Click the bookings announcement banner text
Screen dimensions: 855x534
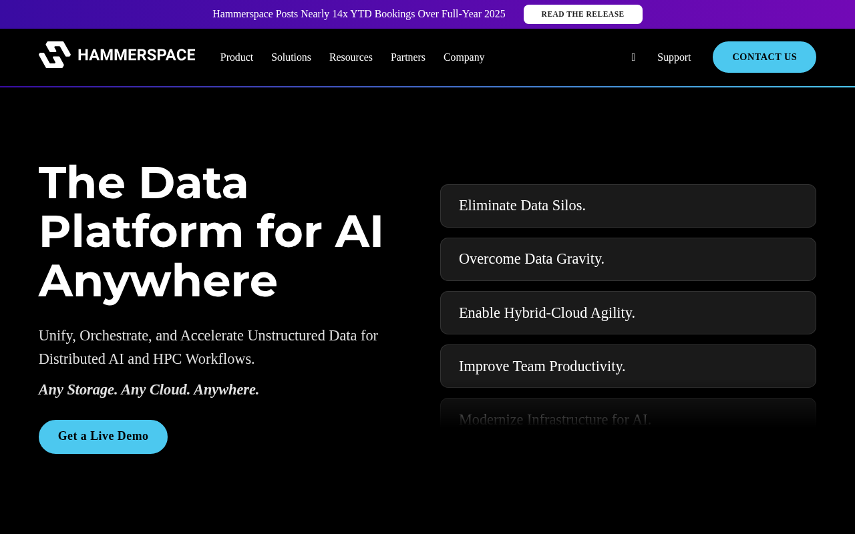click(x=359, y=14)
